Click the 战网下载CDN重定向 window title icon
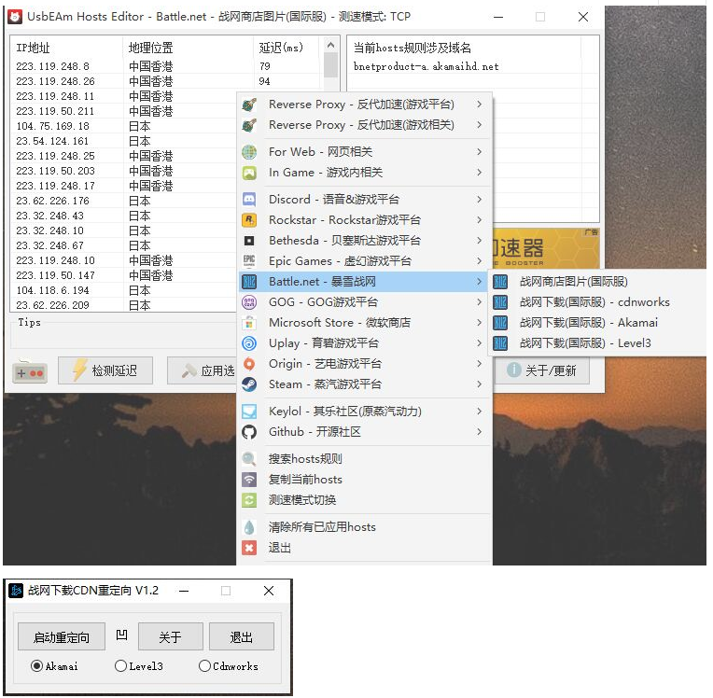 [x=16, y=591]
